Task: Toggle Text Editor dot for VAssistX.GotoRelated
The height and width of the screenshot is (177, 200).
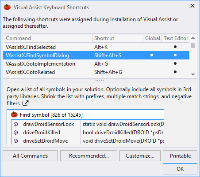Action: pos(175,72)
